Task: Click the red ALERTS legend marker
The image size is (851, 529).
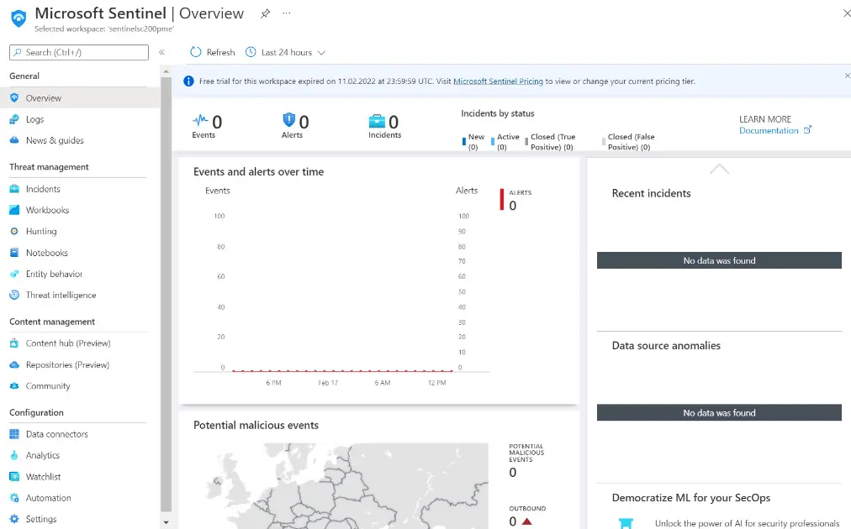Action: click(x=501, y=199)
